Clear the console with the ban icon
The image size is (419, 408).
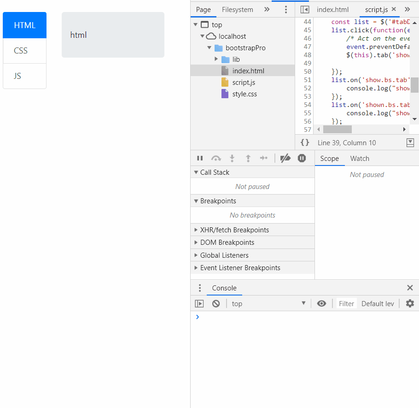click(x=216, y=304)
